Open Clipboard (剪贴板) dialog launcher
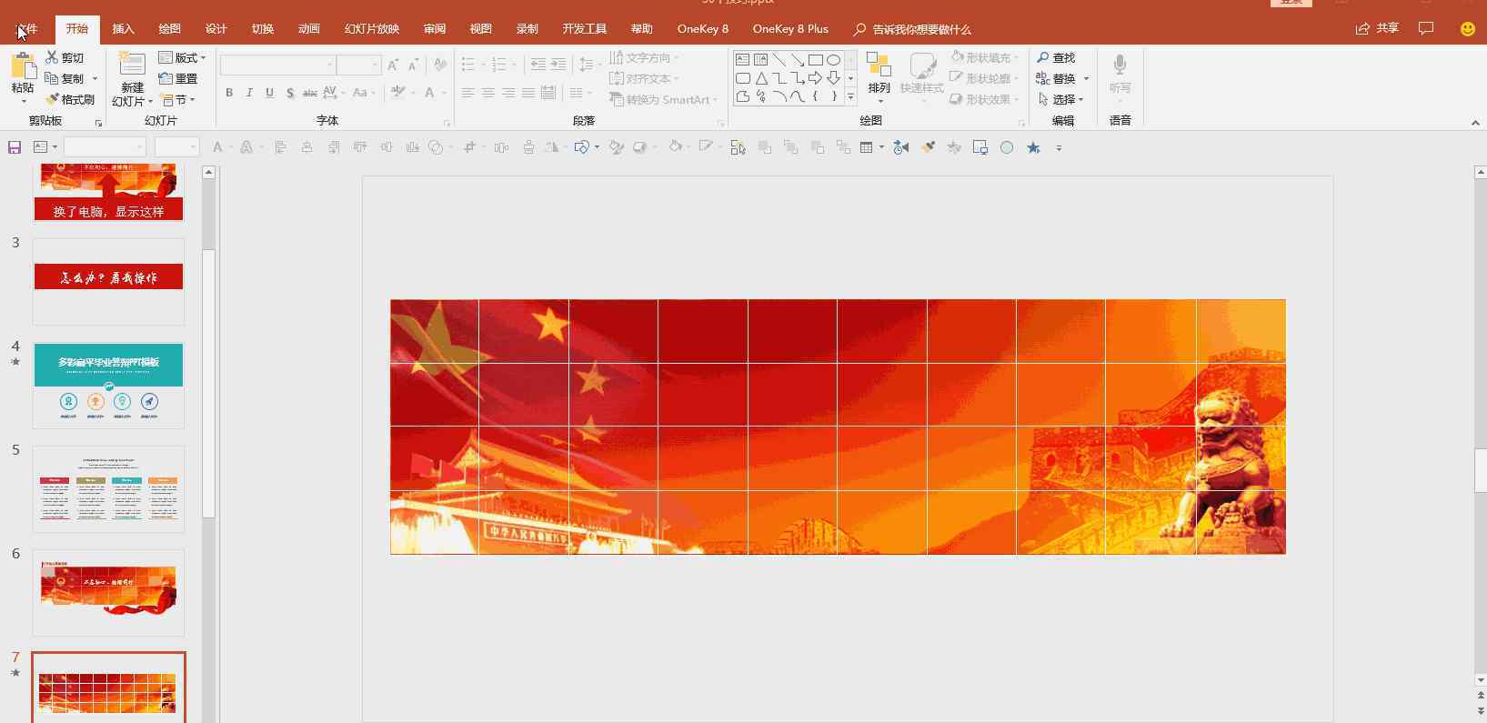Screen dimensions: 1487x723 click(x=97, y=123)
